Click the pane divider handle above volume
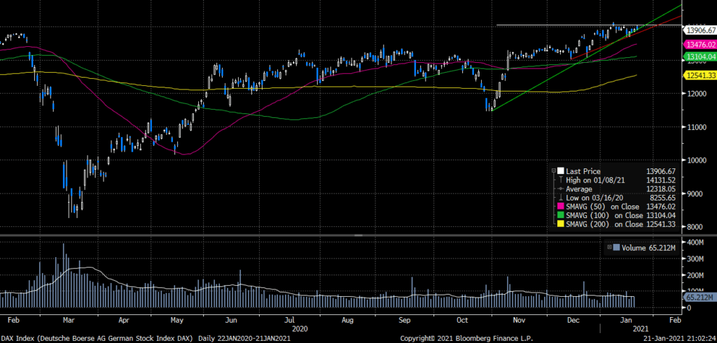This screenshot has width=717, height=343. 358,235
